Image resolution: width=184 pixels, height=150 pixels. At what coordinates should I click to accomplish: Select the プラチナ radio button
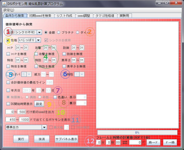click(x=59, y=32)
